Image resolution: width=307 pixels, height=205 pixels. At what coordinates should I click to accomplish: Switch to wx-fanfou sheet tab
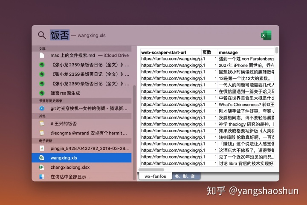156,177
